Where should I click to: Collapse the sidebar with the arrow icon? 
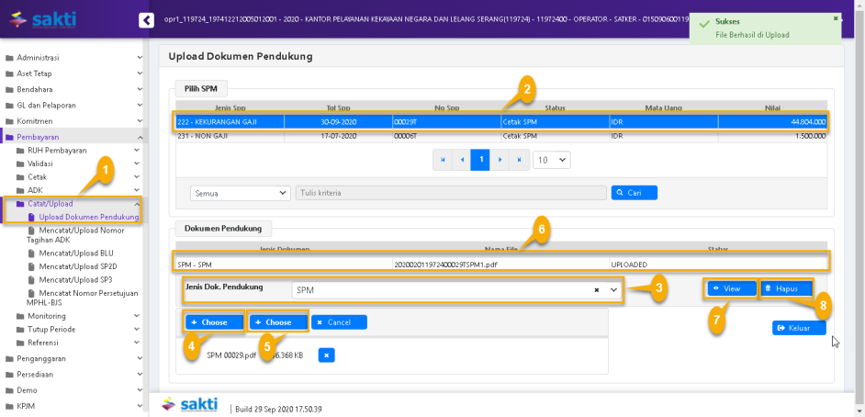coord(146,19)
